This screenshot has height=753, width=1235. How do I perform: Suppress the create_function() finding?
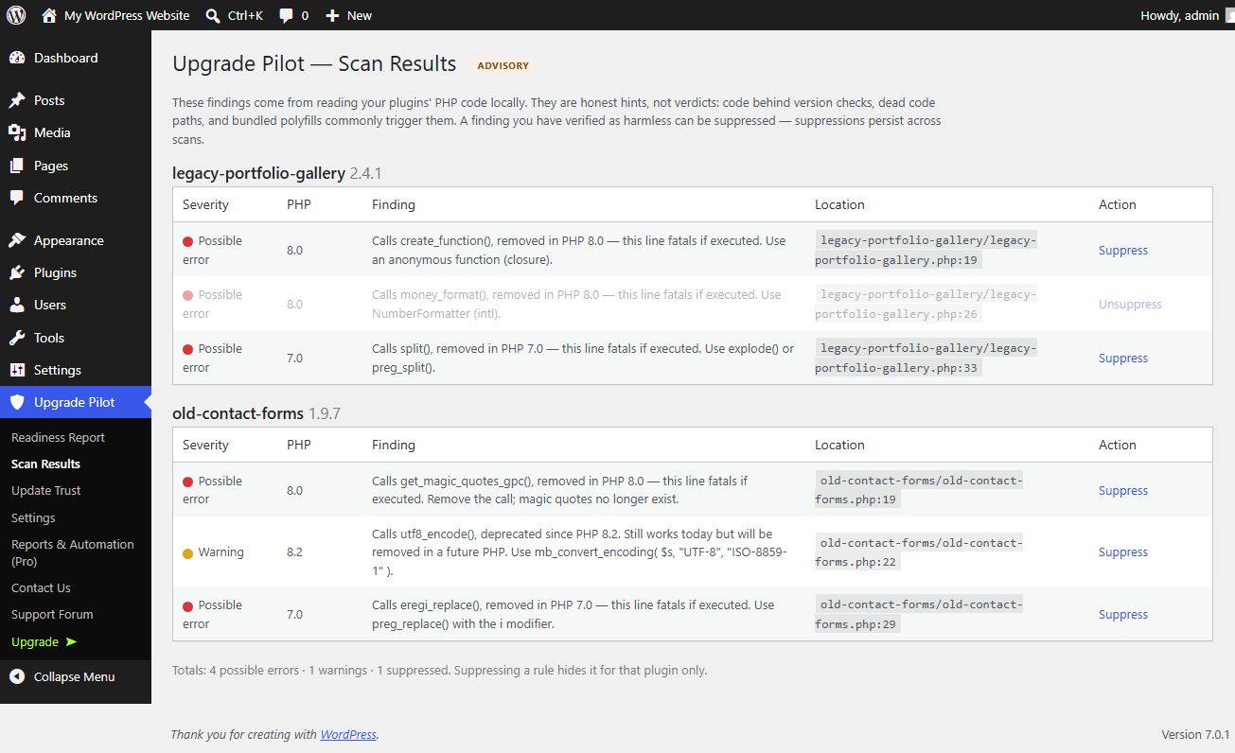tap(1123, 251)
